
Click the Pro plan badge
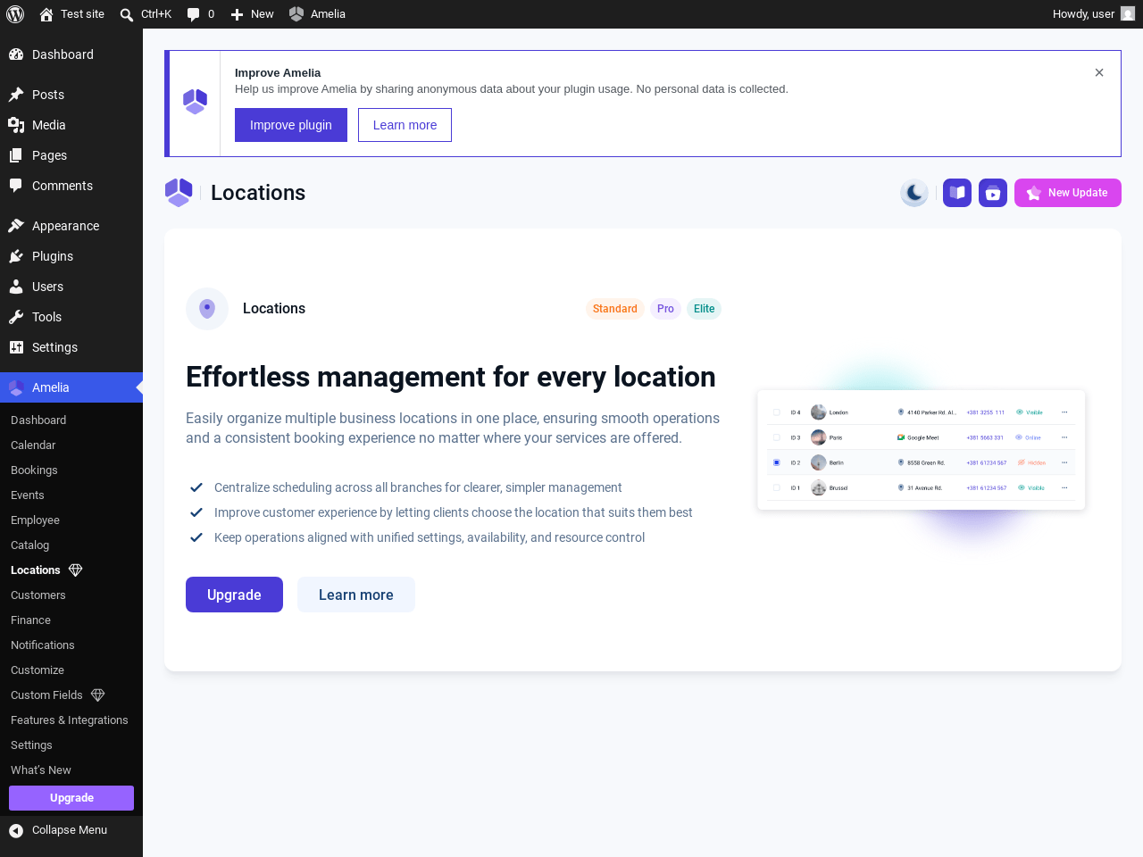665,309
